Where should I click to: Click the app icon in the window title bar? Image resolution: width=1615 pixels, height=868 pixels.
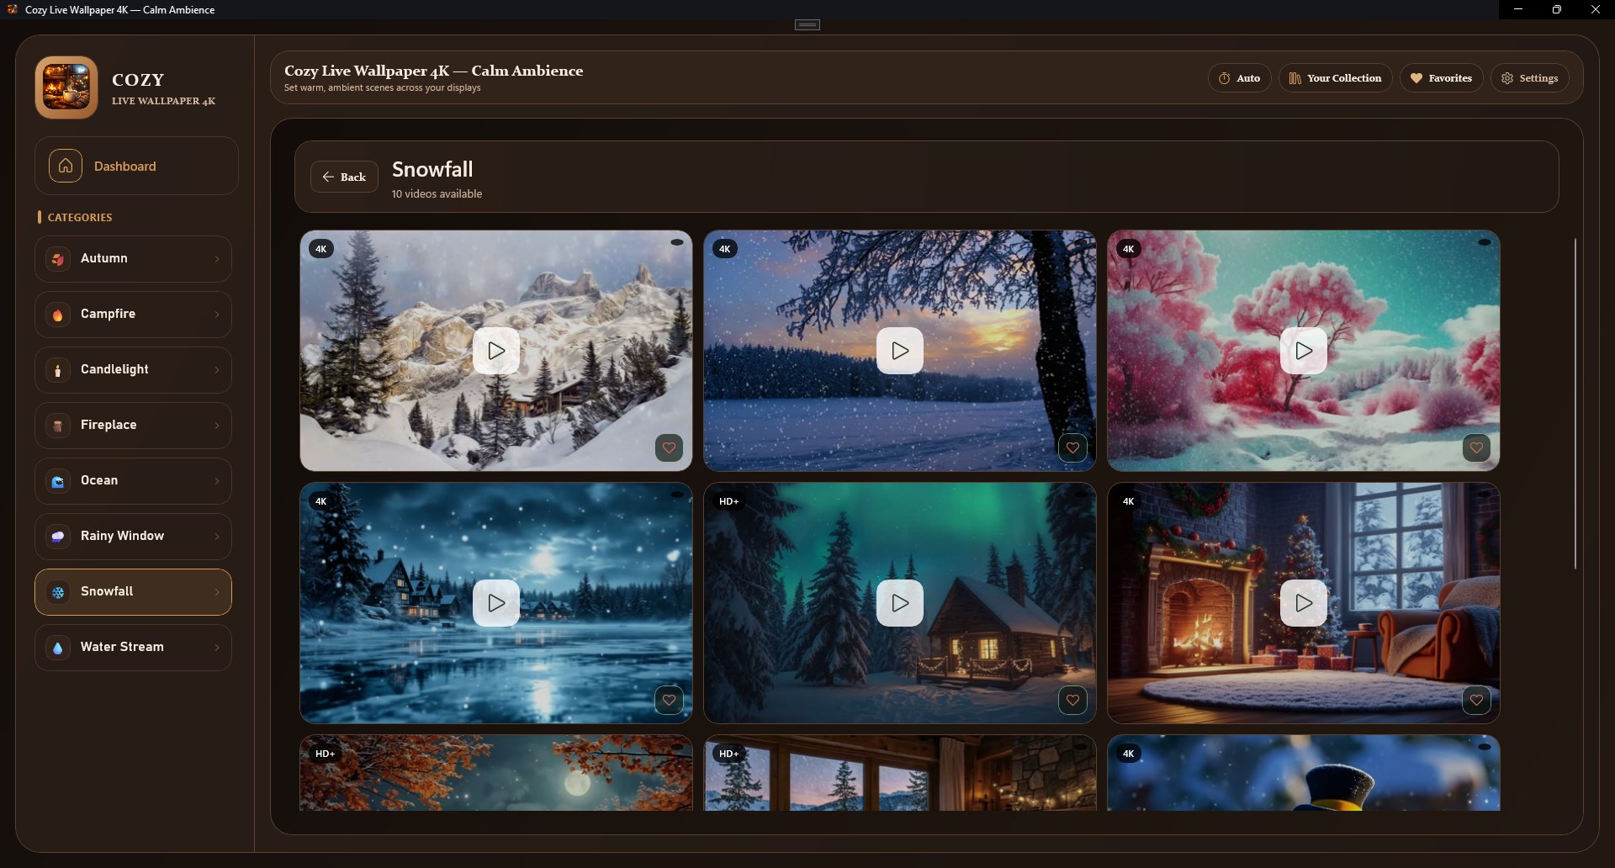click(x=13, y=9)
